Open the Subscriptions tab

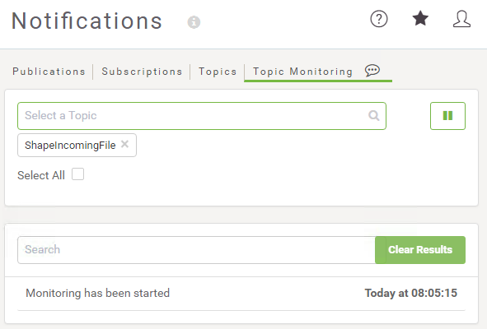[x=142, y=72]
